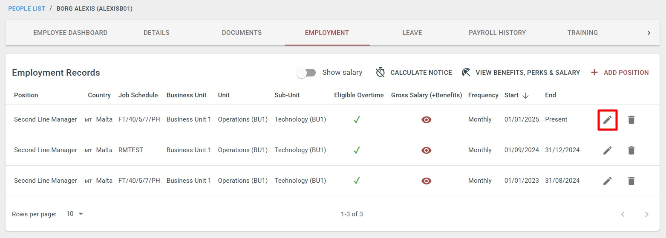Viewport: 666px width, 238px height.
Task: Go to next page of records
Action: 647,214
